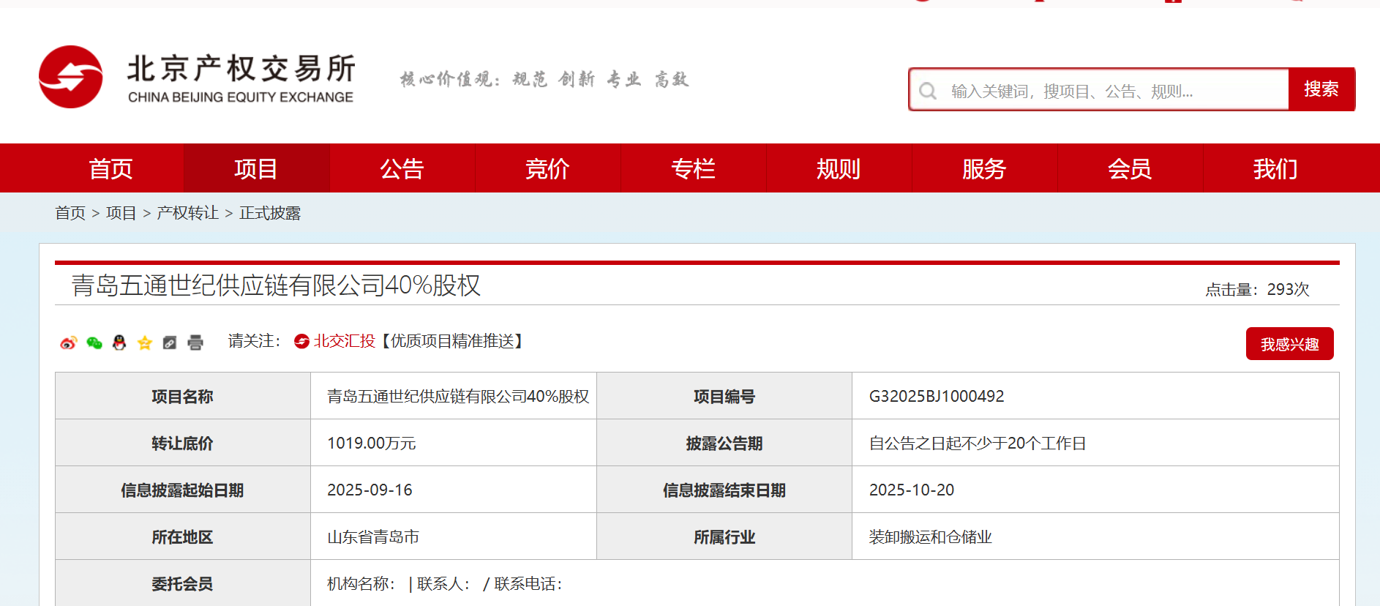1380x606 pixels.
Task: Go to 正式披露 in the breadcrumb
Action: click(270, 213)
